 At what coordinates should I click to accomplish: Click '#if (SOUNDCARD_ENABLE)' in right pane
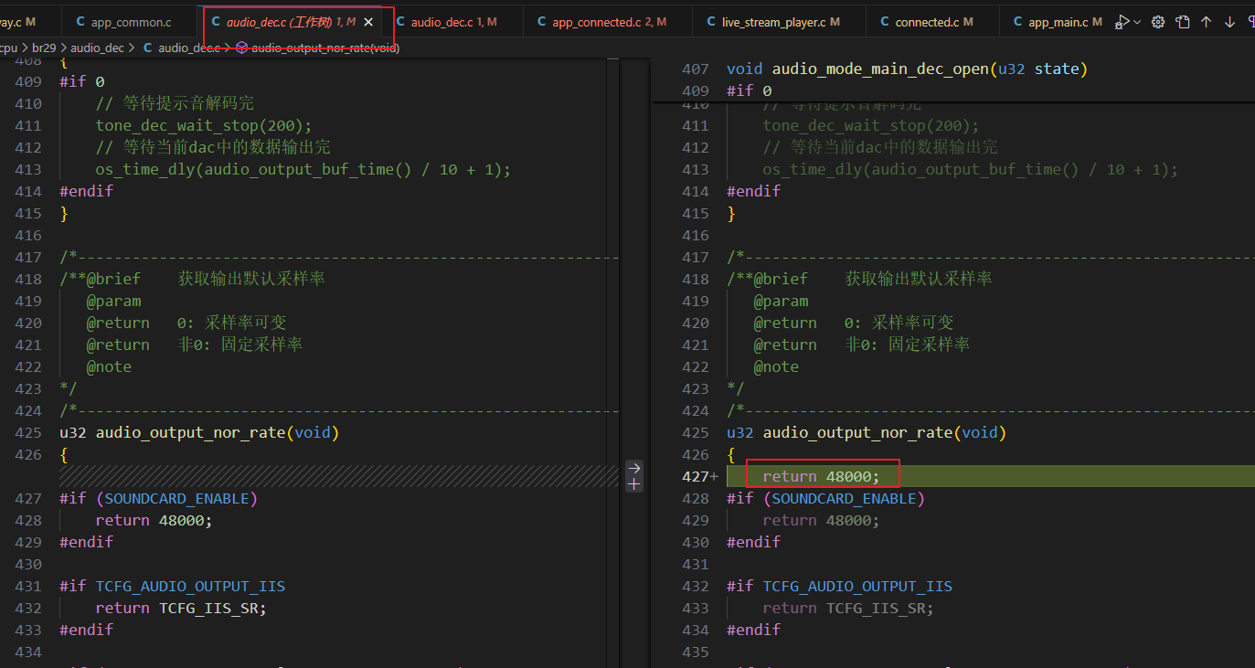coord(825,498)
